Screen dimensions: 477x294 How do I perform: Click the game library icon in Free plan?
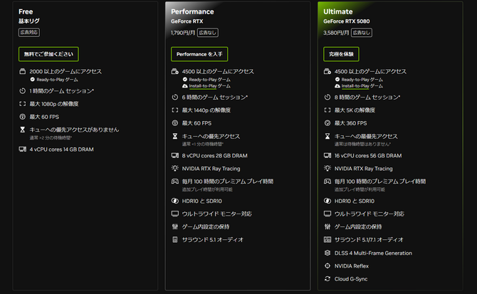tap(23, 71)
